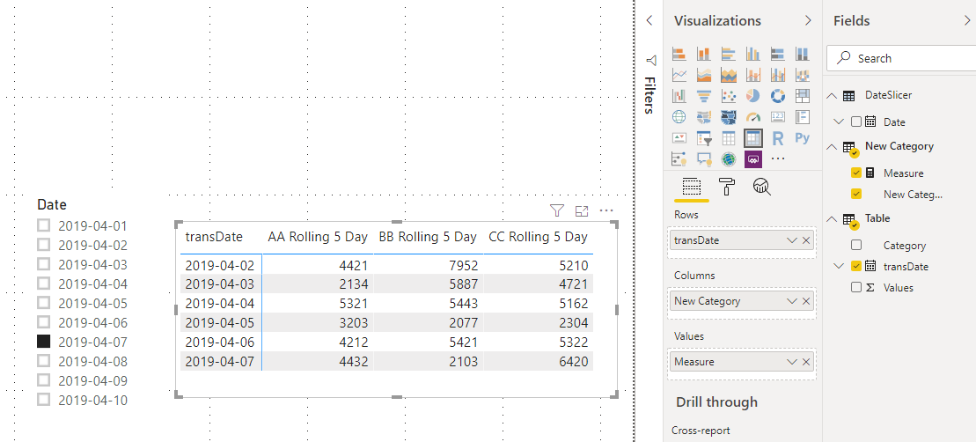Switch to the Fields well tab

(x=692, y=187)
